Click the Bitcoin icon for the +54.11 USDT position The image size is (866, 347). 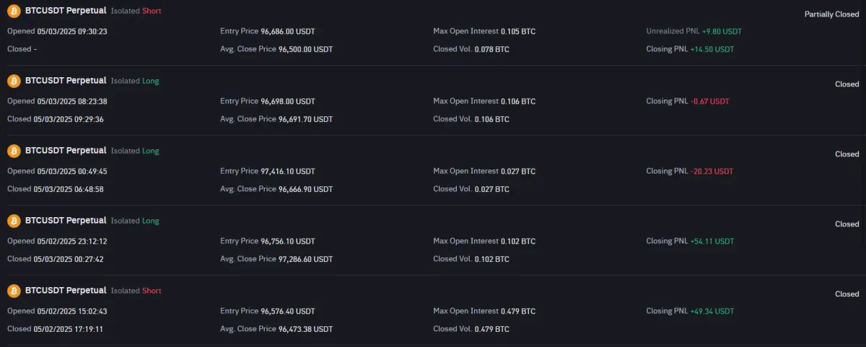point(14,221)
